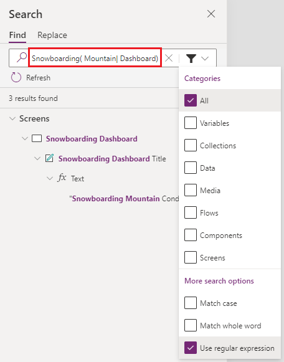Disable Use regular expression option

(191, 348)
